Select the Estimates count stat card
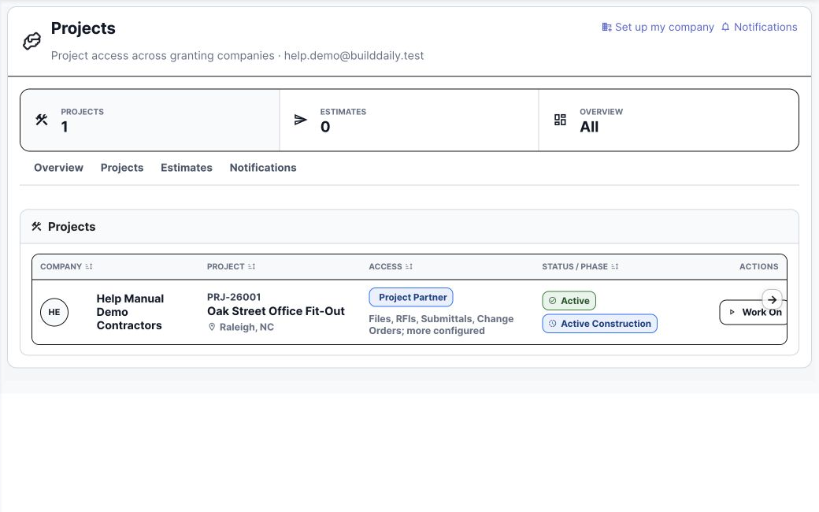The height and width of the screenshot is (512, 819). pyautogui.click(x=409, y=121)
